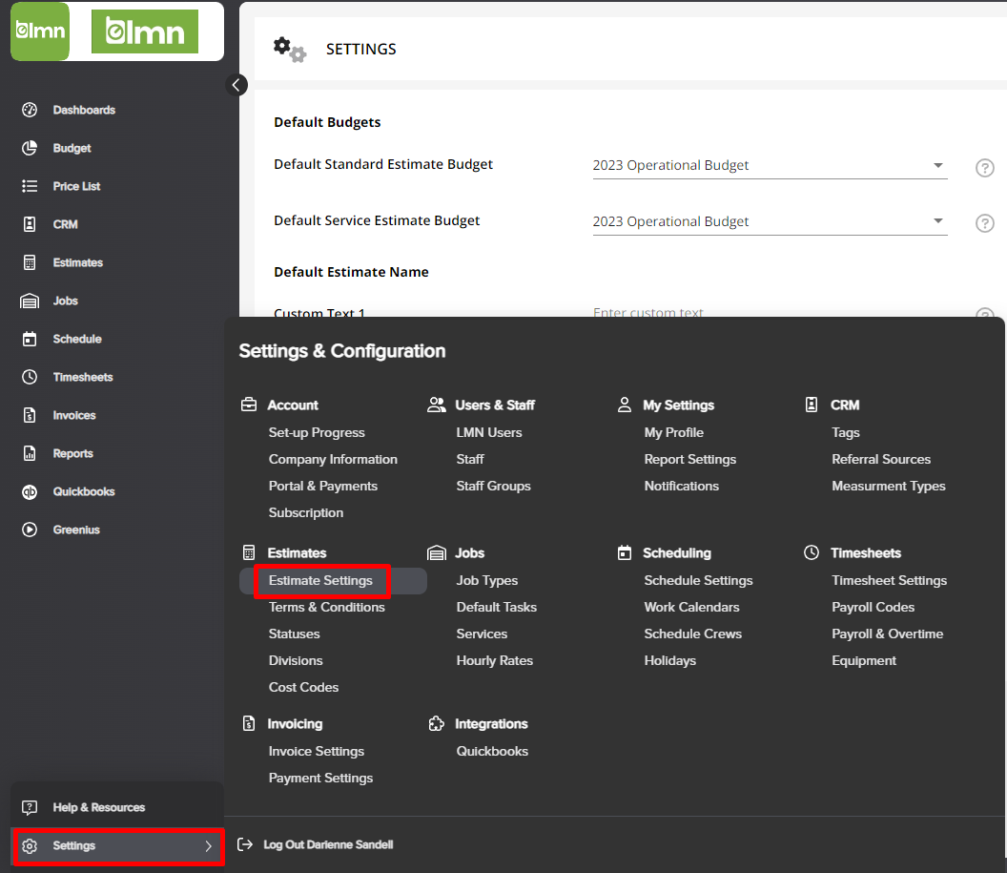This screenshot has height=873, width=1007.
Task: Open Price List from the sidebar
Action: coord(76,186)
